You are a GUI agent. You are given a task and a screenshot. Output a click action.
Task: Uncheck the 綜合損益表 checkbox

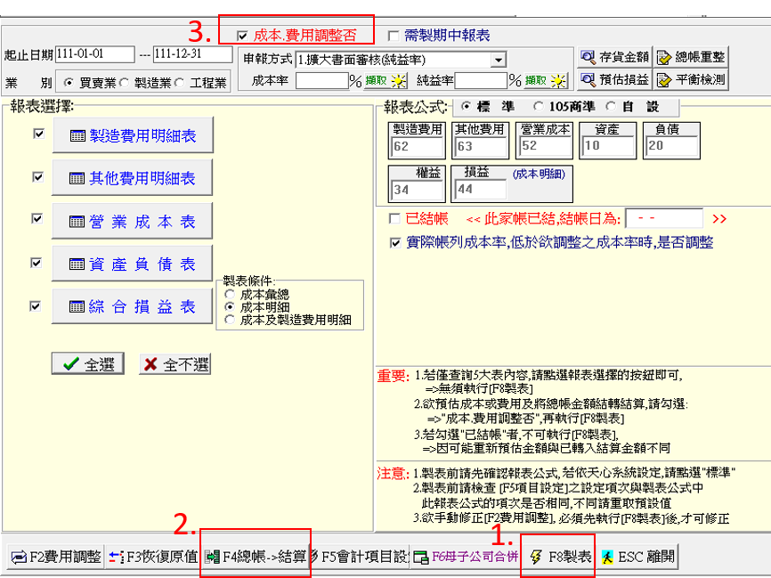click(35, 306)
